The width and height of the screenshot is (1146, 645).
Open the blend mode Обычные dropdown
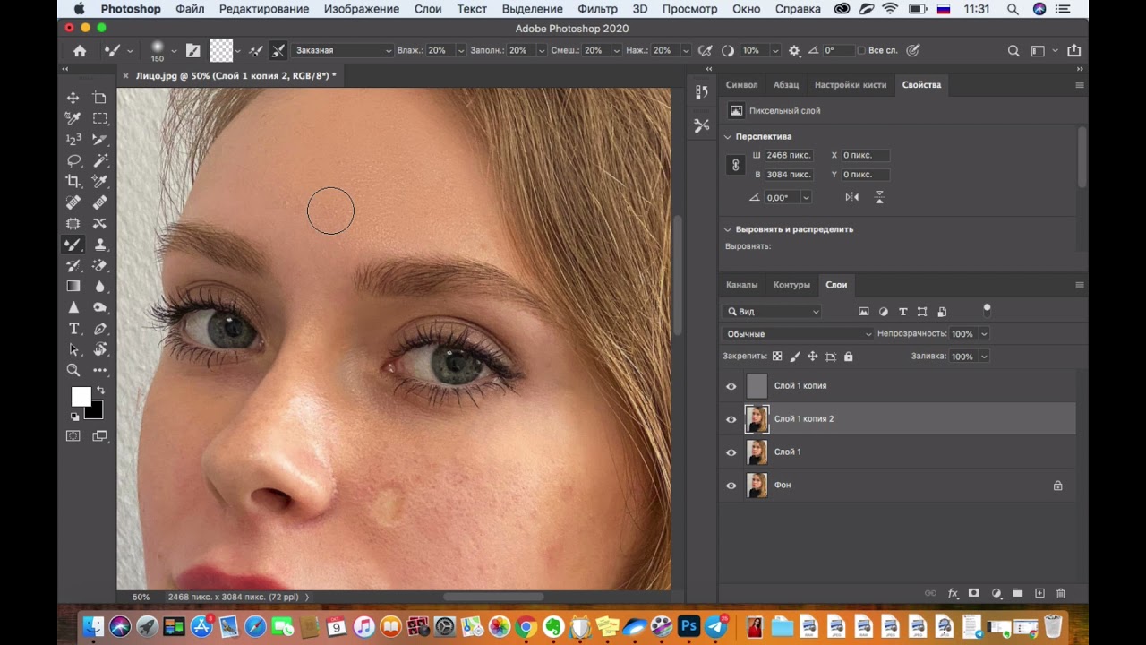797,333
